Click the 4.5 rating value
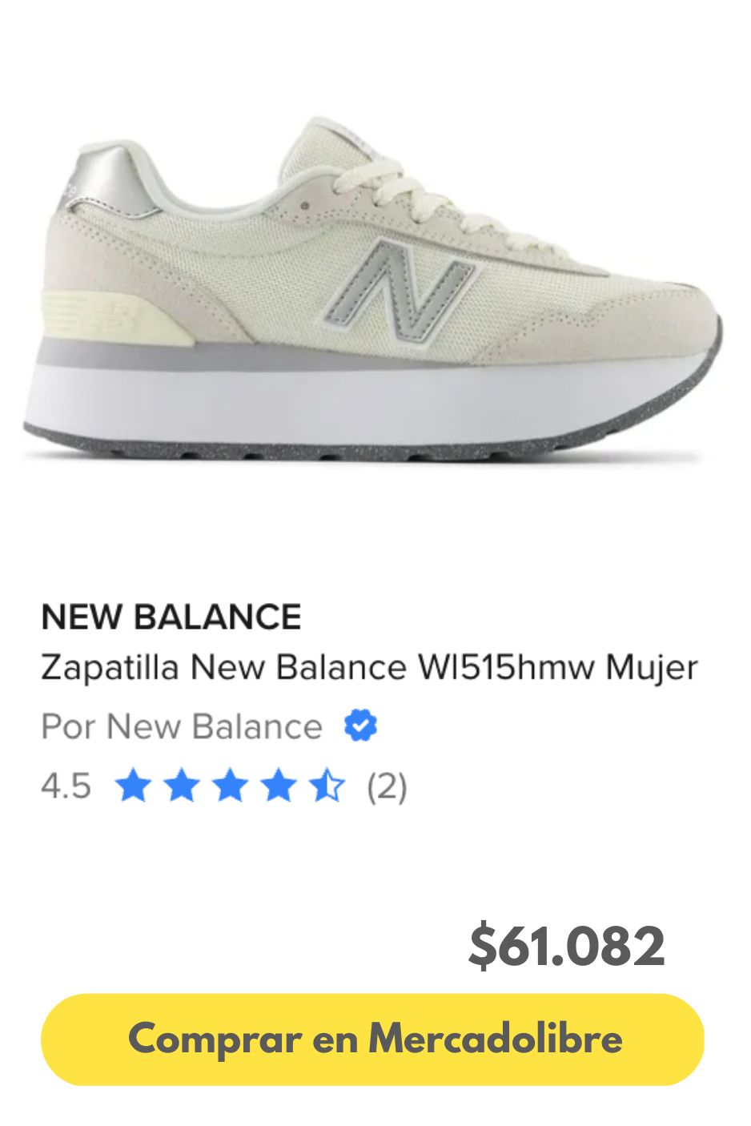 (64, 787)
